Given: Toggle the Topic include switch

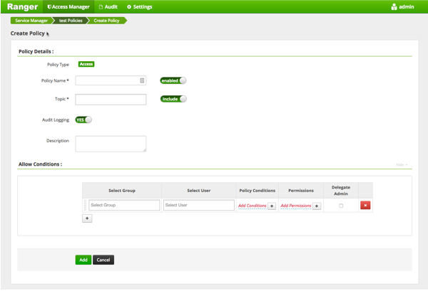Looking at the screenshot, I should [173, 99].
